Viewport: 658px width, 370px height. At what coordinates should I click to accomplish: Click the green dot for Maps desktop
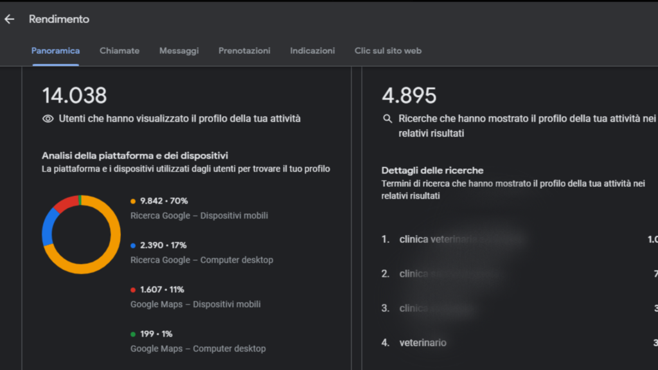tap(134, 334)
